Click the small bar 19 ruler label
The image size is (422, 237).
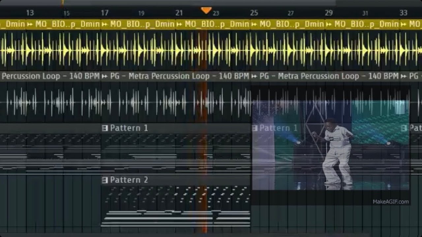[x=141, y=13]
